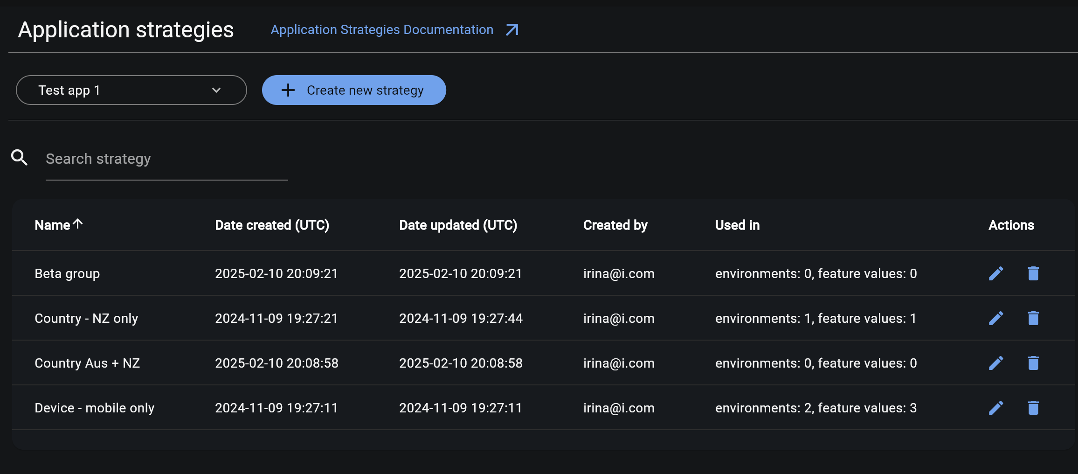Open the Application Strategies Documentation
Image resolution: width=1078 pixels, height=474 pixels.
click(x=381, y=29)
